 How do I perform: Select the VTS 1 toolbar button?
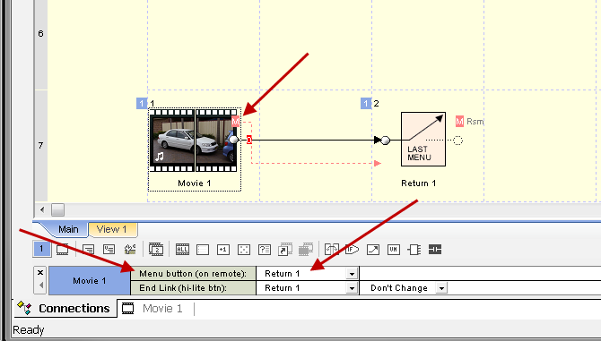tap(41, 249)
